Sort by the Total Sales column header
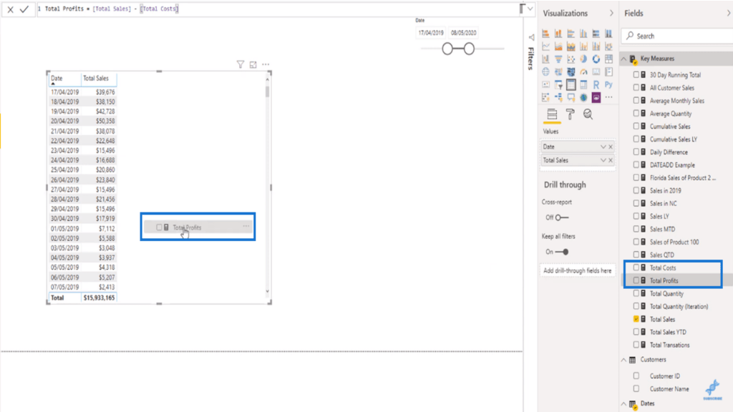Image resolution: width=733 pixels, height=412 pixels. pos(96,79)
